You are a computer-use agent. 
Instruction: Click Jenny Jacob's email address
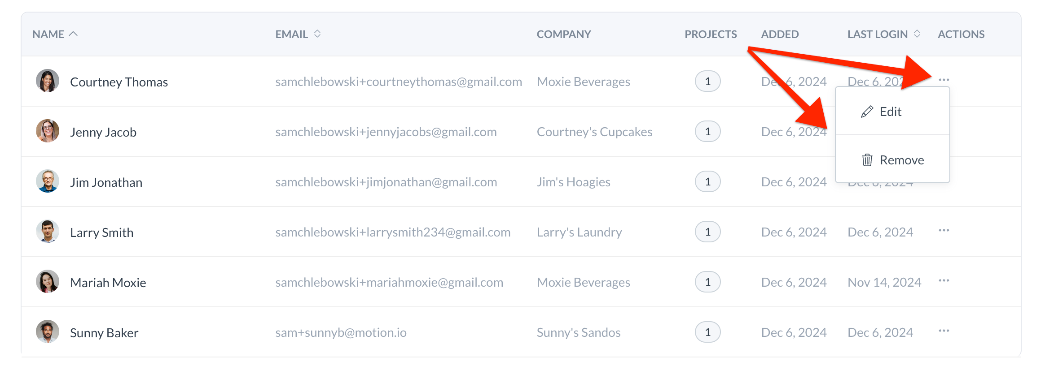[386, 132]
